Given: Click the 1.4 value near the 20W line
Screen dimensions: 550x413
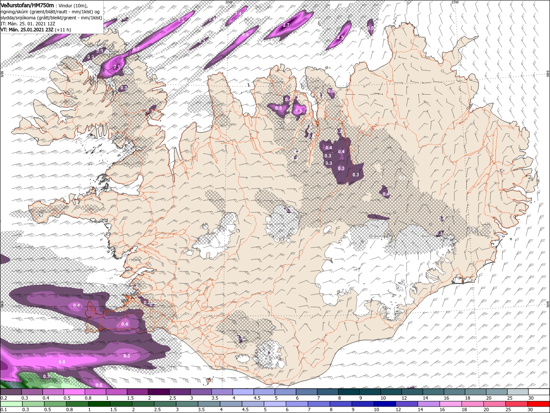Looking at the screenshot, I should (238, 14).
